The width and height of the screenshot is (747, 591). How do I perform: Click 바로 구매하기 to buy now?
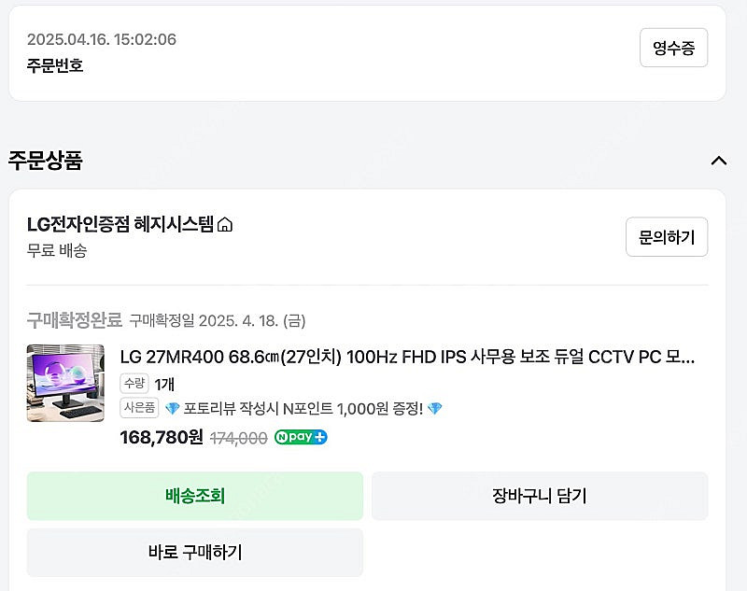(194, 552)
